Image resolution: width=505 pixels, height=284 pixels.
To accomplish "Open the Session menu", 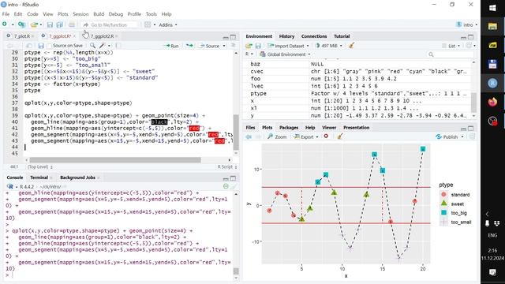I will click(80, 14).
